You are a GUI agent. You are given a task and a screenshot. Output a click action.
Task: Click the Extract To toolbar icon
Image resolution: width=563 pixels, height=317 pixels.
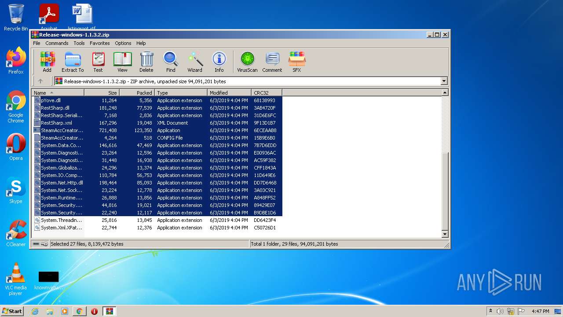[73, 62]
